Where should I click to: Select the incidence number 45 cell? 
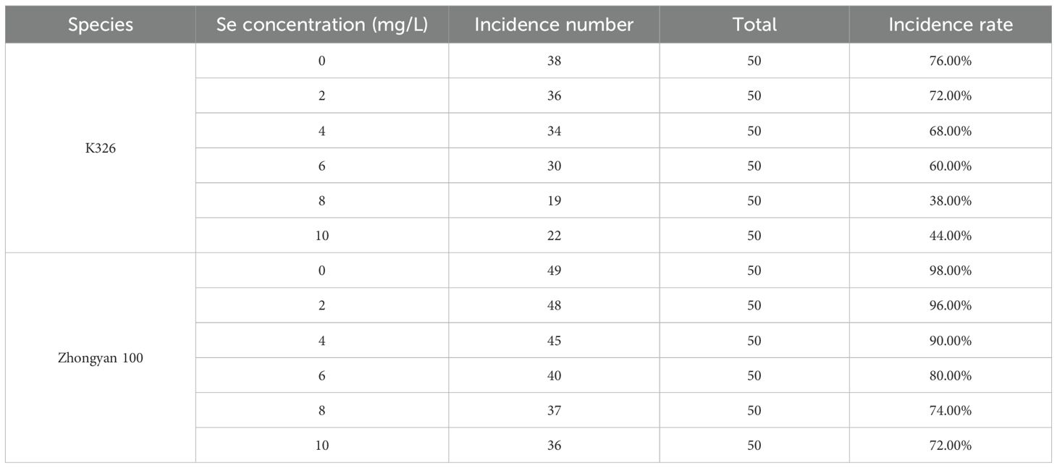click(554, 341)
